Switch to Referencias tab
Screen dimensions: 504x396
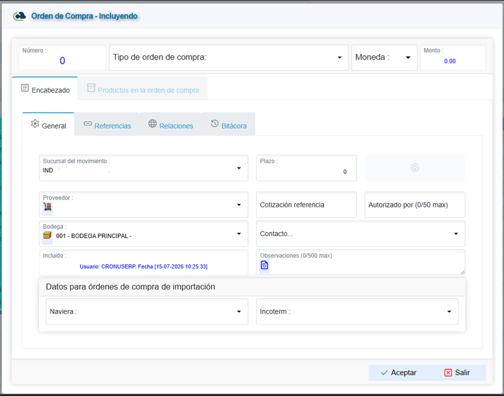click(107, 124)
